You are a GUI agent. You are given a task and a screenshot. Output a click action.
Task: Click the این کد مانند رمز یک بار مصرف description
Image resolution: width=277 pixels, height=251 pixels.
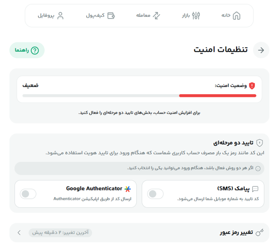[x=155, y=153]
